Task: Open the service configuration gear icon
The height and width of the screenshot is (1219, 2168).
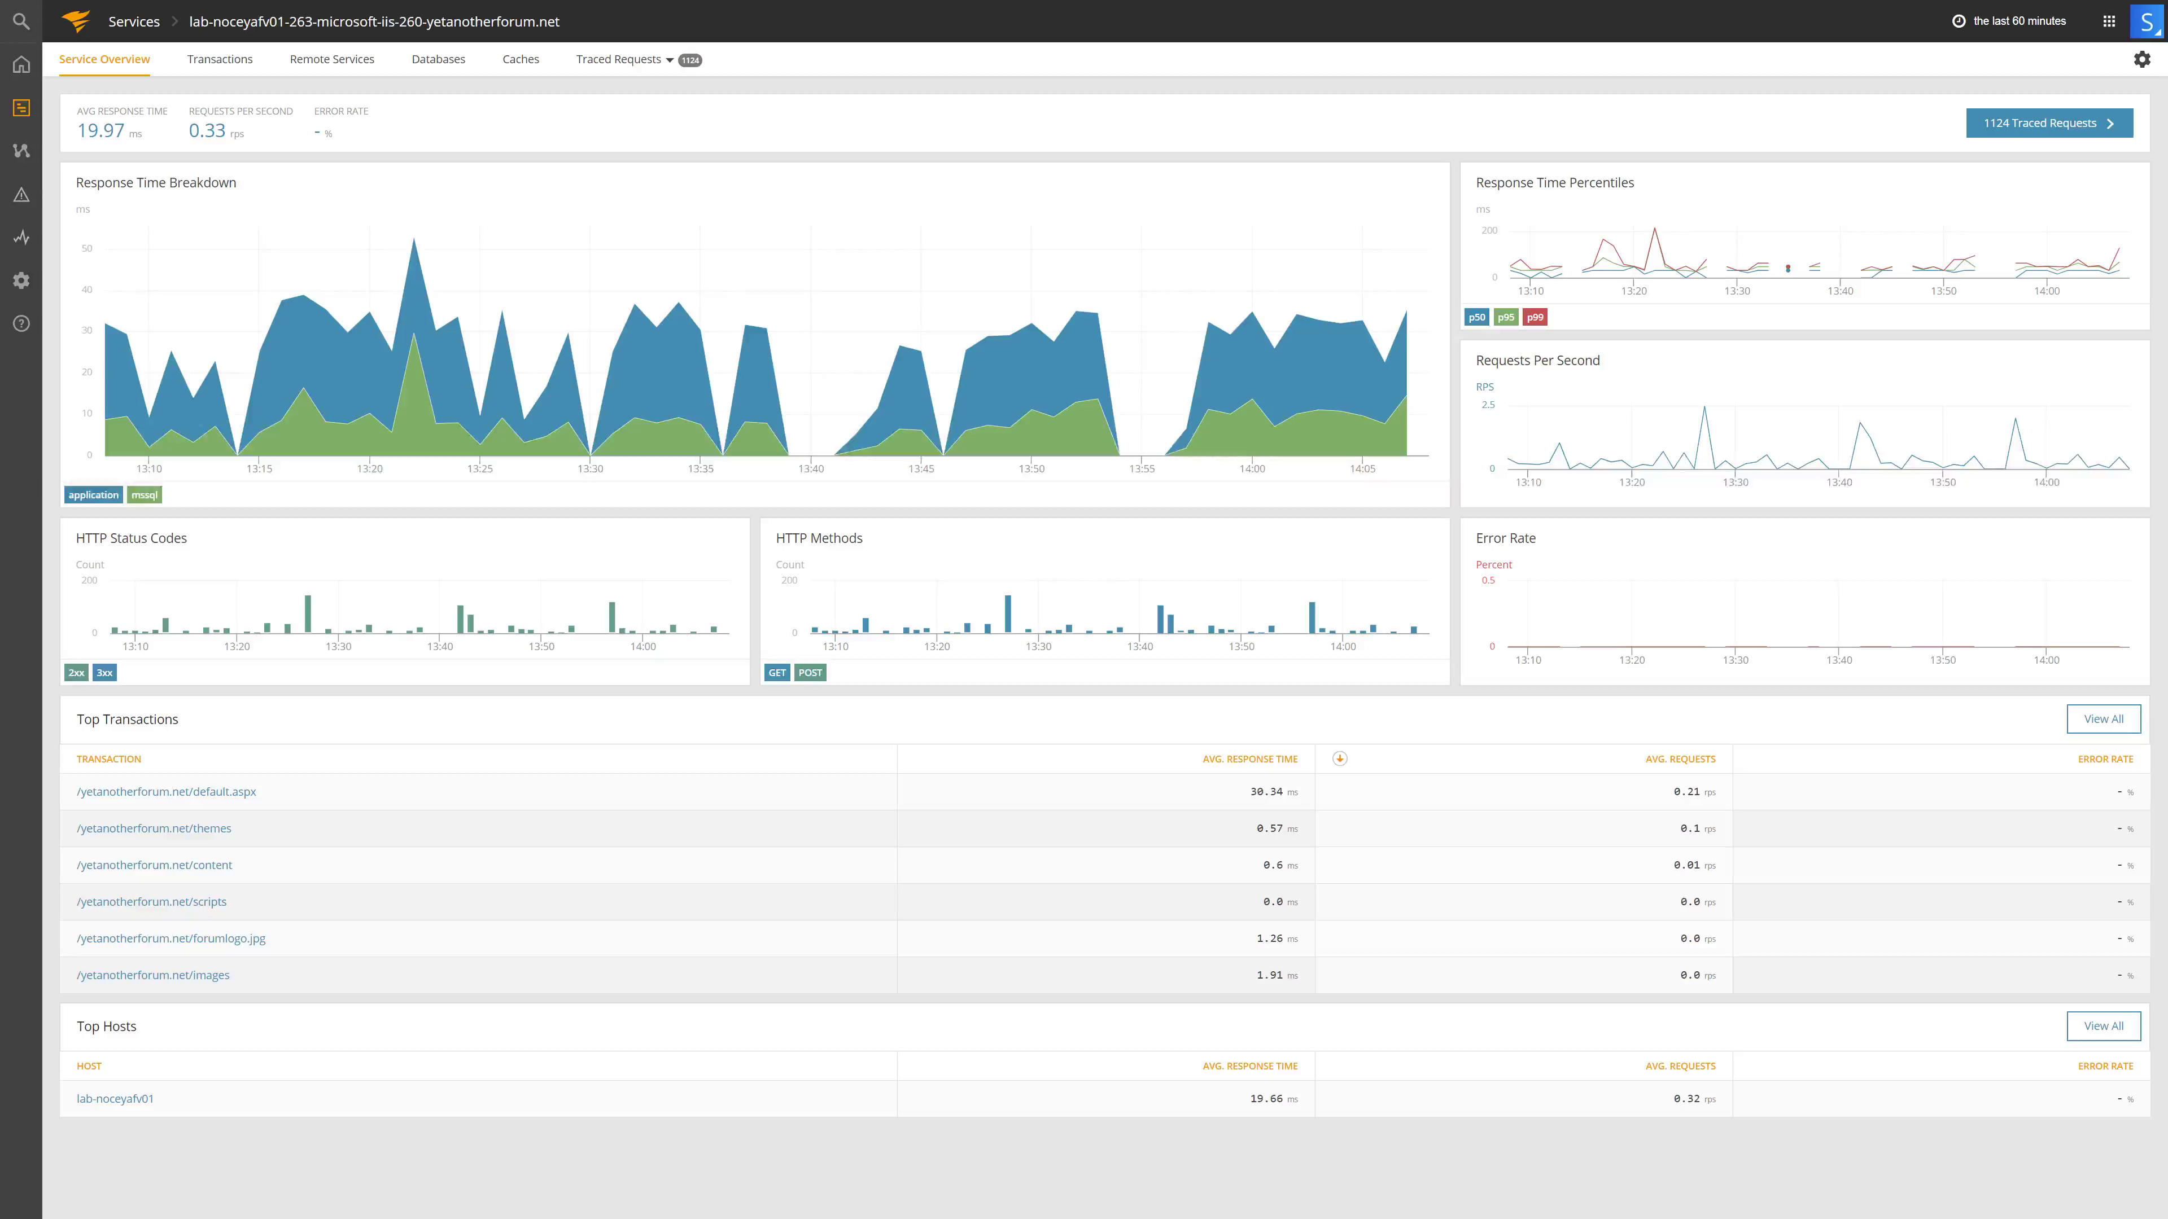Action: (x=2142, y=59)
